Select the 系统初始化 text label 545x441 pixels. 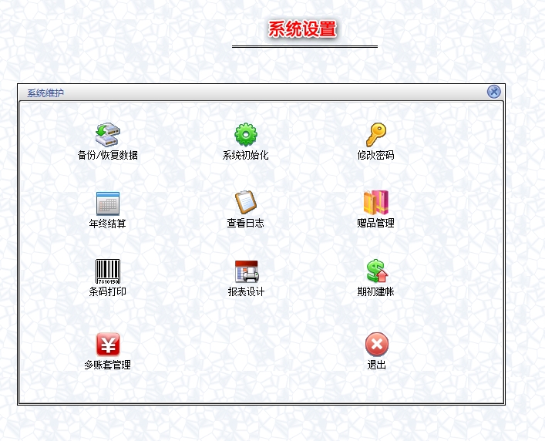[x=246, y=155]
